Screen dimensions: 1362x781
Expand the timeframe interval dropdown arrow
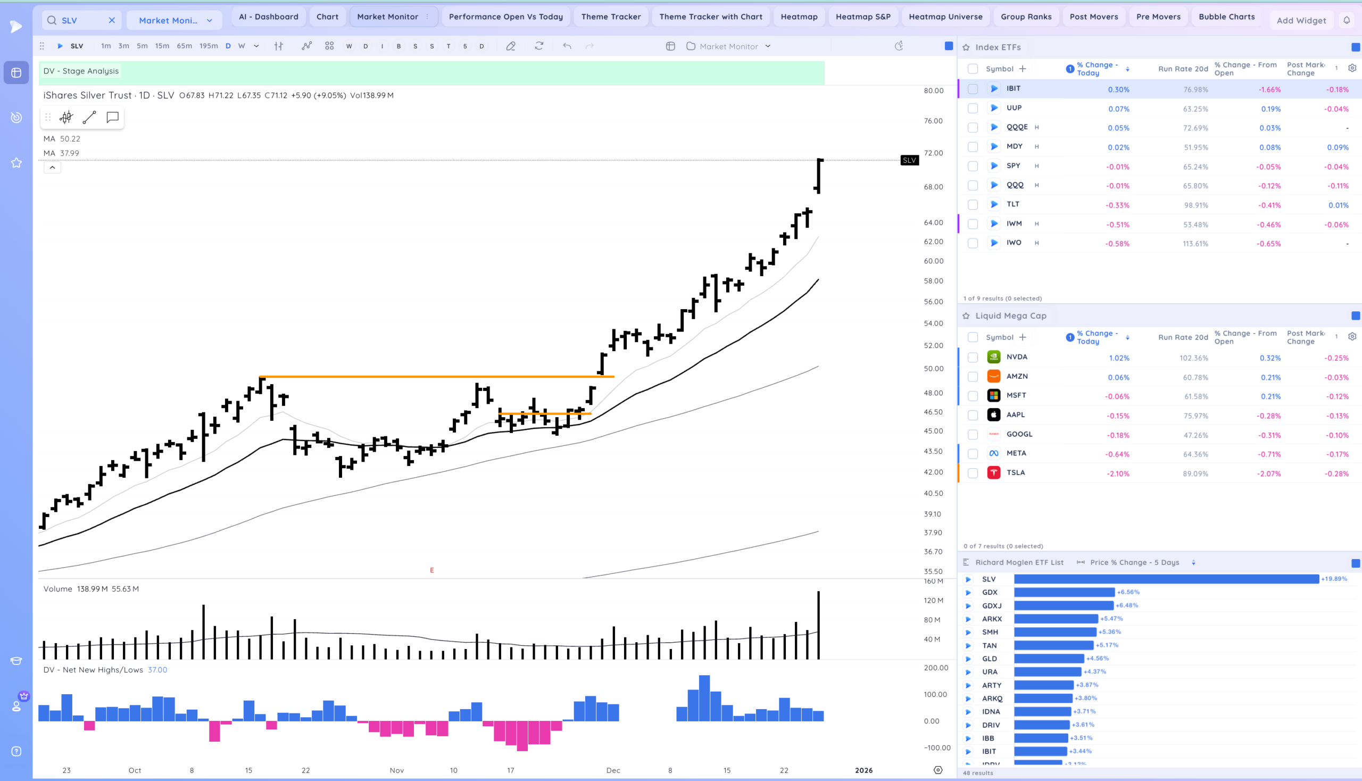click(256, 46)
